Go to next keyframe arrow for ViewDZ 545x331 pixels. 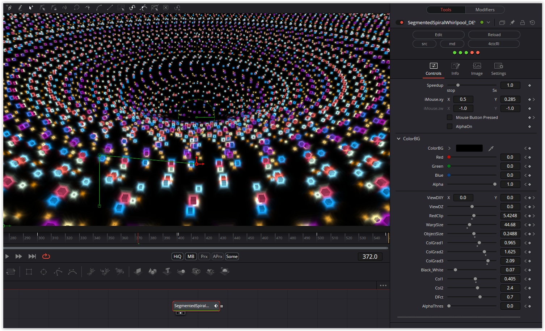[533, 207]
